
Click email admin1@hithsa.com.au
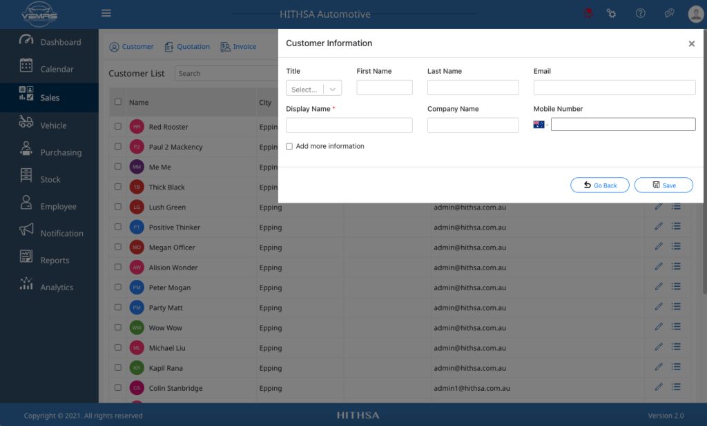point(472,388)
